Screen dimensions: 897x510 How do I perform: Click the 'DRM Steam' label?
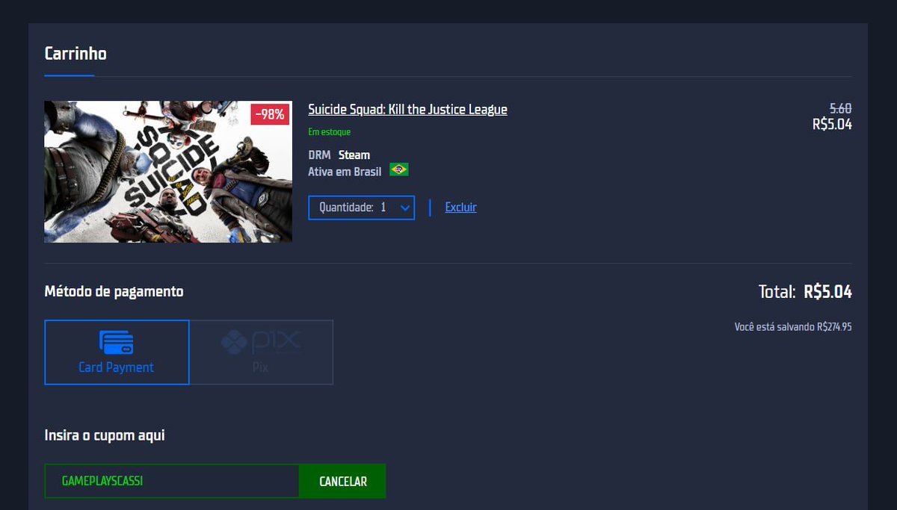[x=339, y=155]
